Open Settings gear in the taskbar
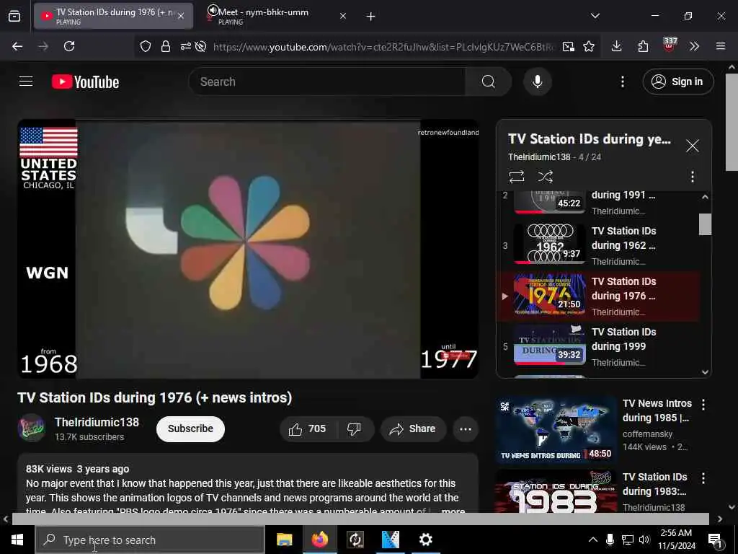The width and height of the screenshot is (738, 554). click(x=425, y=540)
